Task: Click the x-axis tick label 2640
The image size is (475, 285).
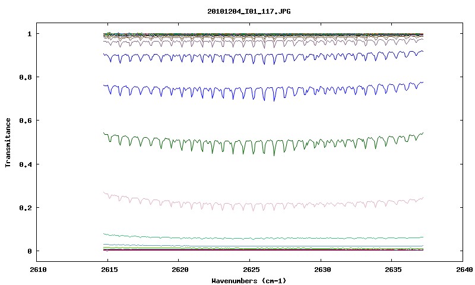Action: click(x=464, y=270)
